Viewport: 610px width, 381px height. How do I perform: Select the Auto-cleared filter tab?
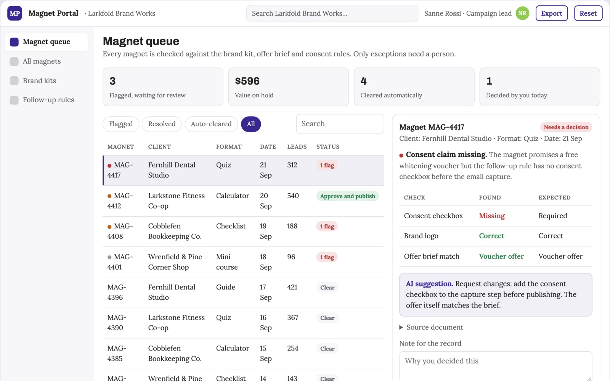[x=211, y=124]
